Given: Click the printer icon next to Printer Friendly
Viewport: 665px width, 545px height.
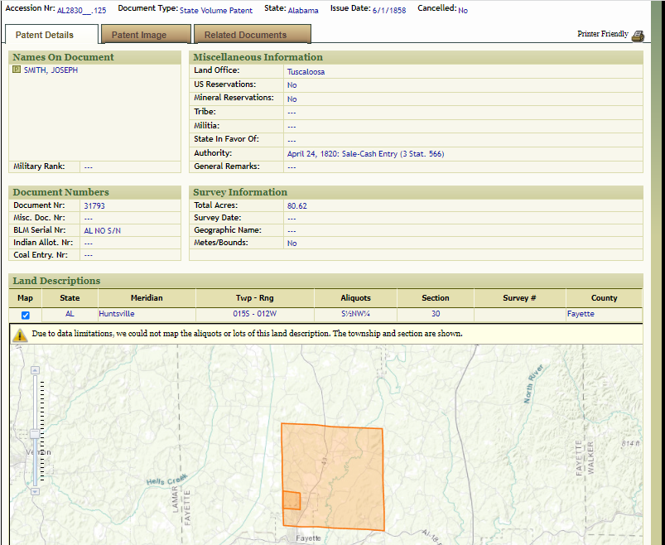Looking at the screenshot, I should (638, 36).
